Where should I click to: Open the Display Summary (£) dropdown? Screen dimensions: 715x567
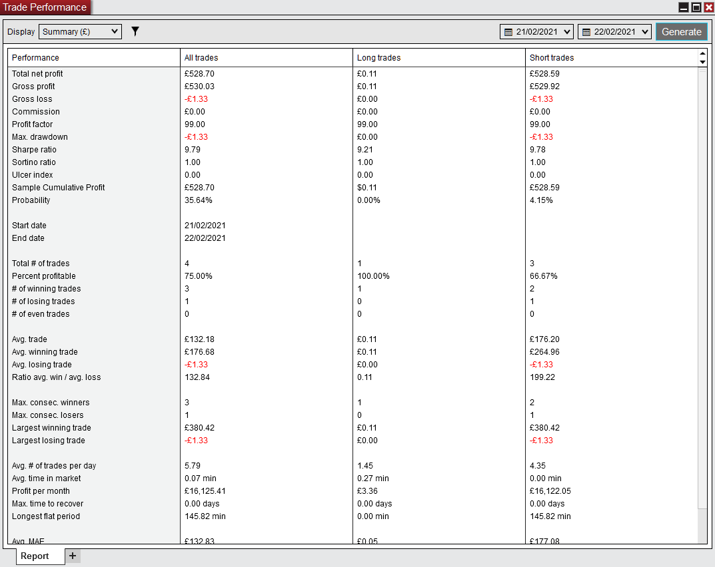(81, 31)
